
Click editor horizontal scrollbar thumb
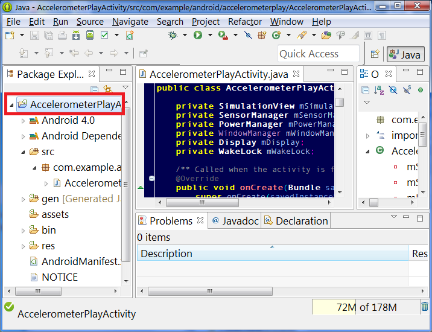[x=202, y=202]
